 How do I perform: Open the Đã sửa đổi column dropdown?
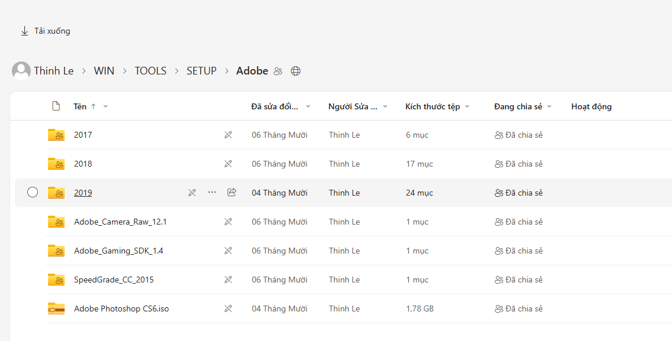[x=308, y=106]
